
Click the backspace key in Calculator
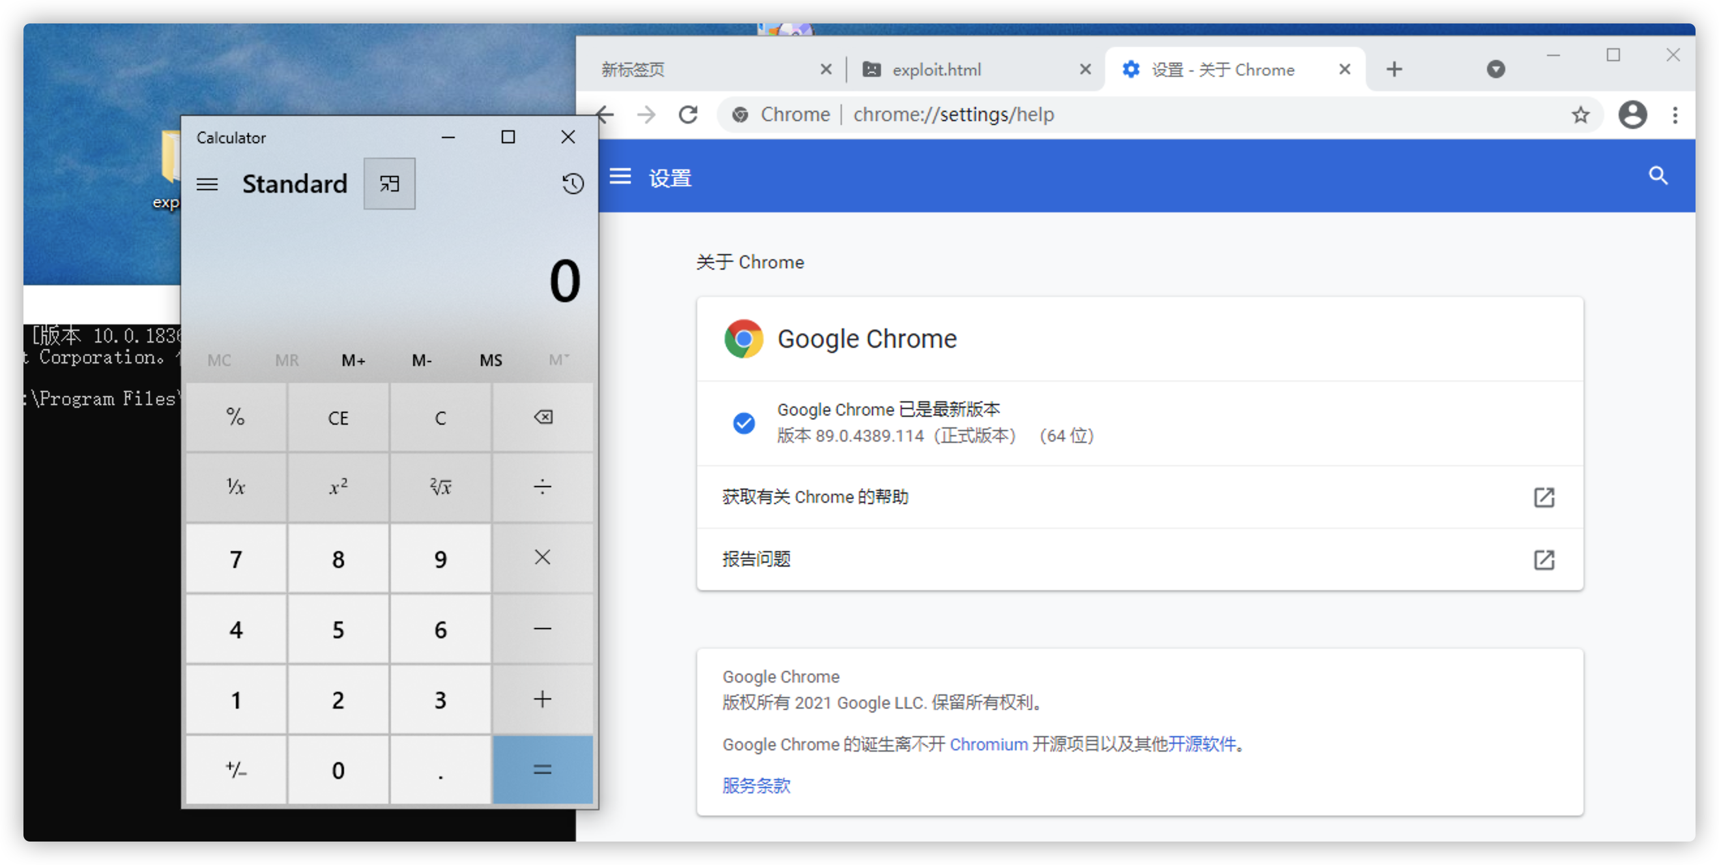(543, 418)
